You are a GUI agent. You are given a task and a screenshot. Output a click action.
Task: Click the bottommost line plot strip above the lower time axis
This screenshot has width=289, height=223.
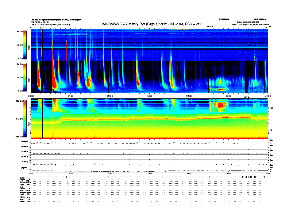click(x=149, y=169)
